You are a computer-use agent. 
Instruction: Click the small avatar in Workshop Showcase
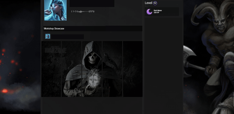point(48,36)
